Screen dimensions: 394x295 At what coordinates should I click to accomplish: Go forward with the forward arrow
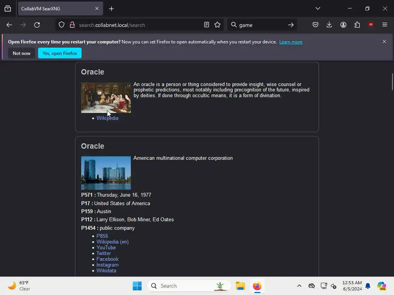click(23, 25)
